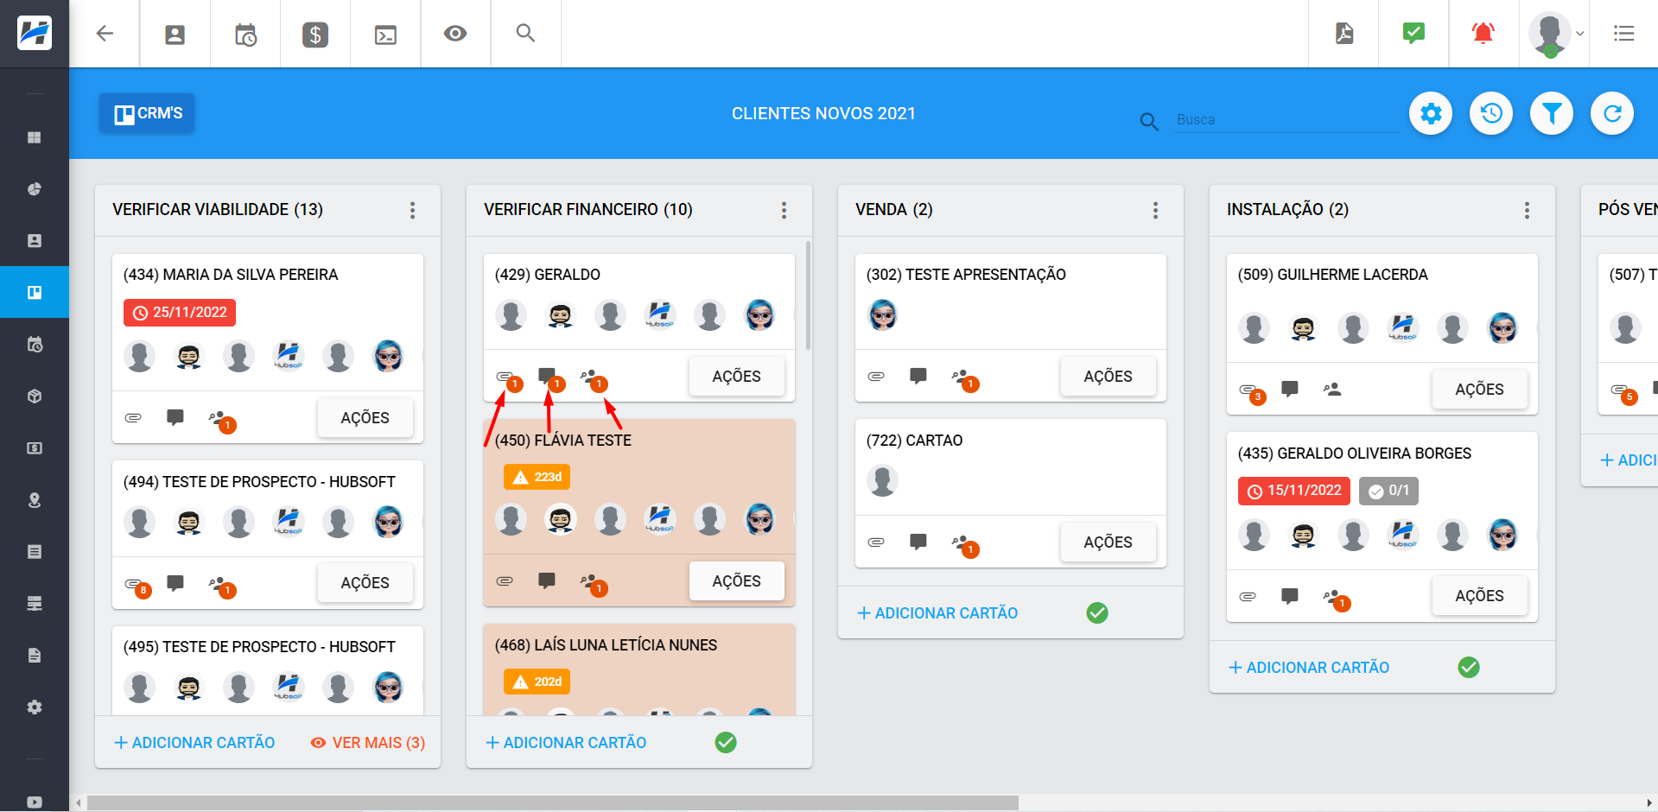Open VENDA column options menu
The image size is (1658, 812).
point(1155,210)
